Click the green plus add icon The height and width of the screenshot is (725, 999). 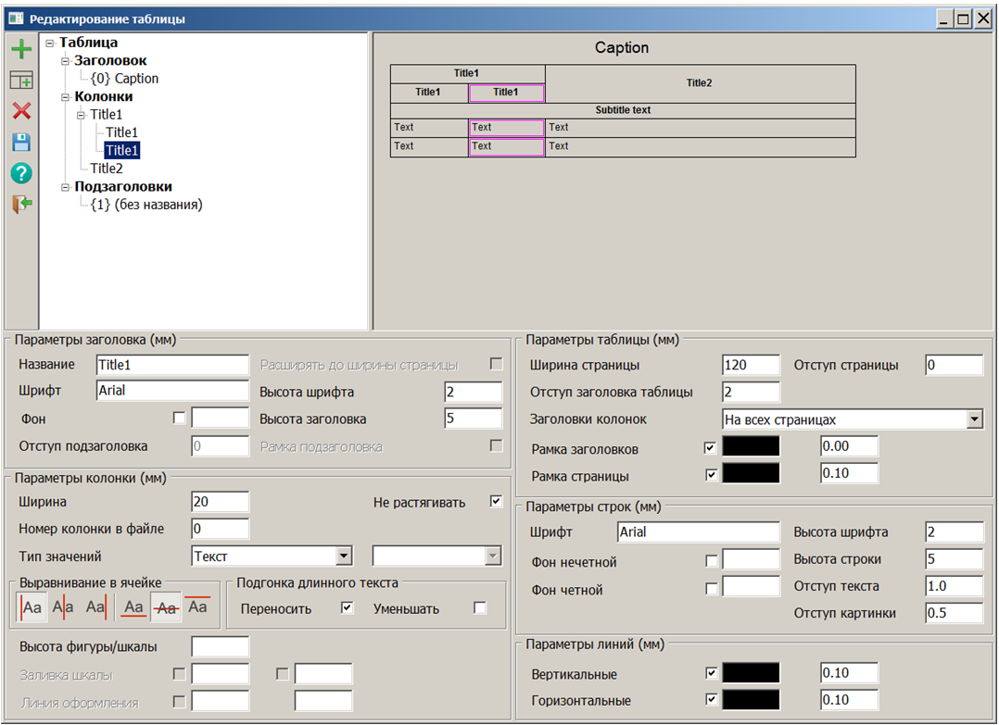click(20, 49)
